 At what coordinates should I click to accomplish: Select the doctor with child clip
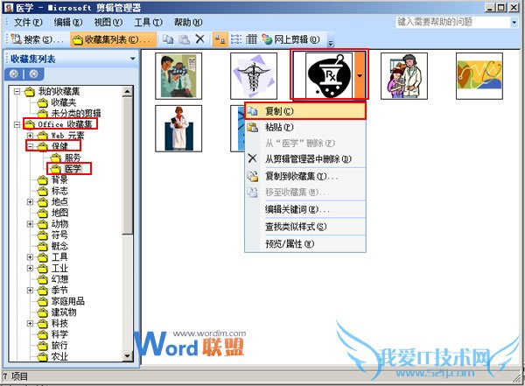[x=404, y=76]
